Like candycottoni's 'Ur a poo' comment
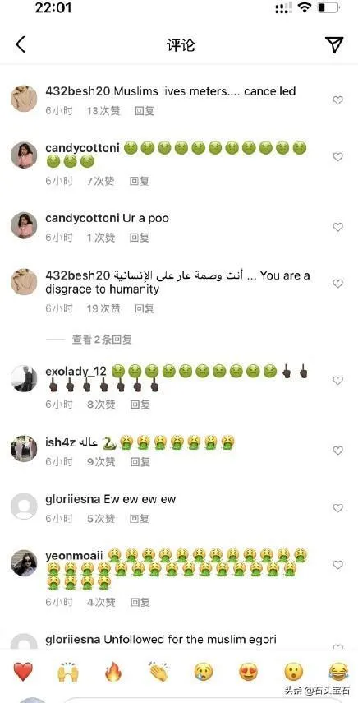Image resolution: width=358 pixels, height=703 pixels. 337,227
